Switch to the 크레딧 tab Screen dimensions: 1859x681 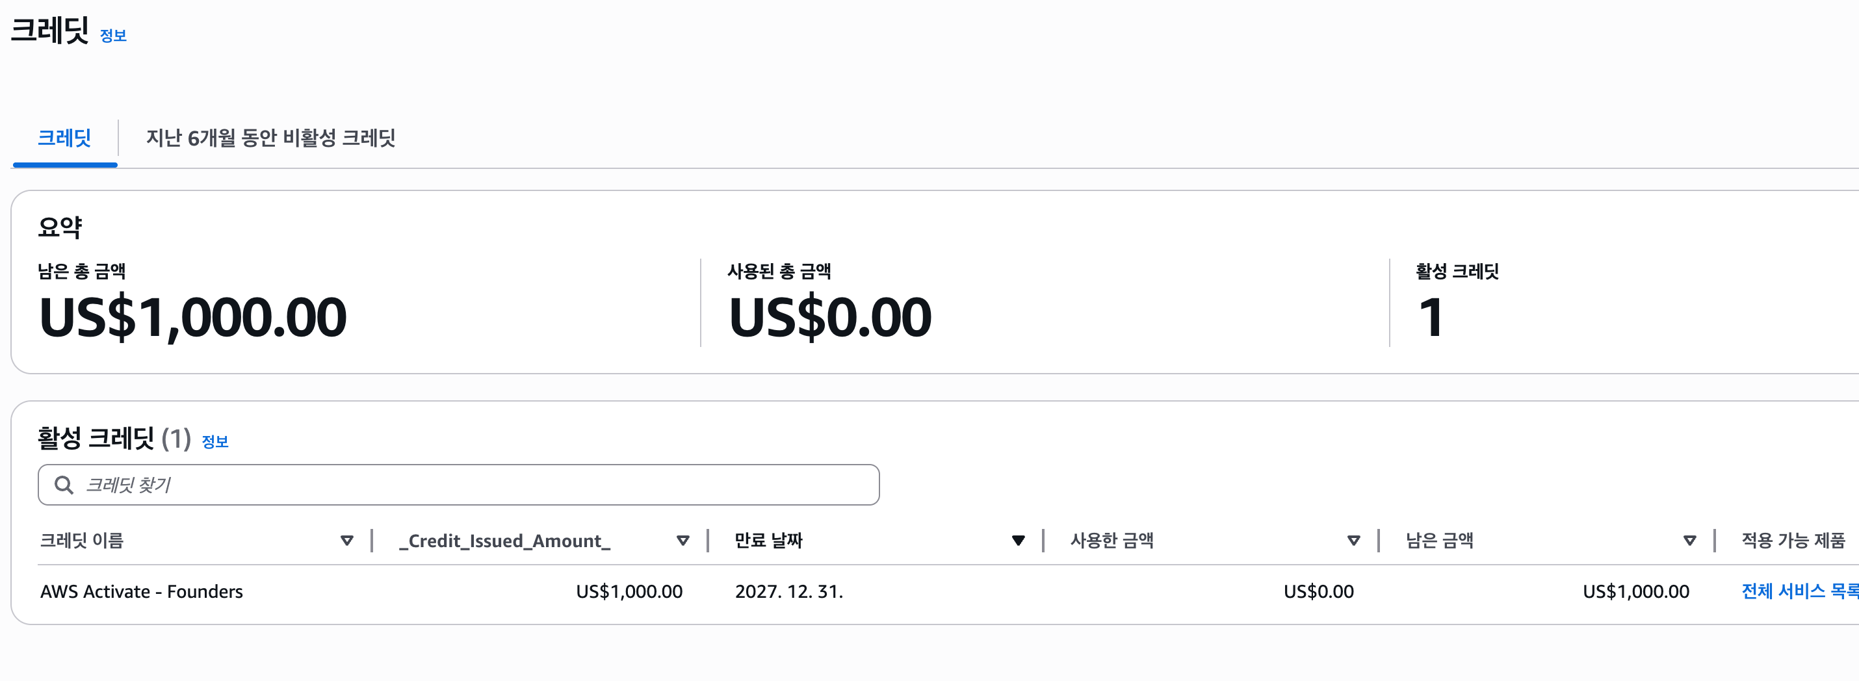pos(64,138)
